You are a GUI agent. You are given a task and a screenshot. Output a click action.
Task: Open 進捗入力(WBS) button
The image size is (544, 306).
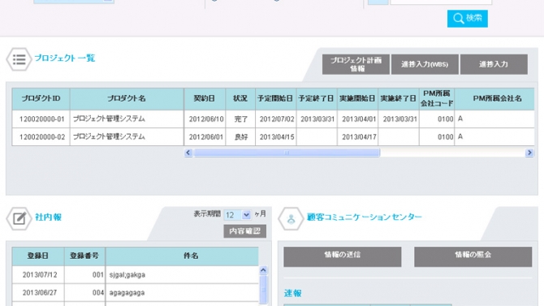[x=425, y=64]
